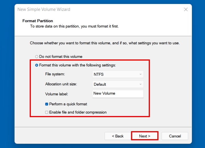The height and width of the screenshot is (148, 205).
Task: Click the chevron arrow beside NTFS
Action: click(140, 74)
